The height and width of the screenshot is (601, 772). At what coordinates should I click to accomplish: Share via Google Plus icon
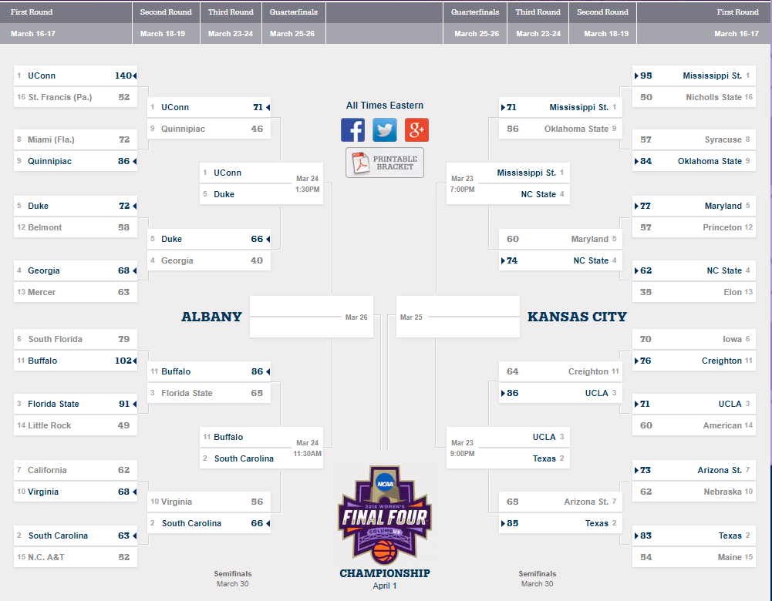[416, 130]
